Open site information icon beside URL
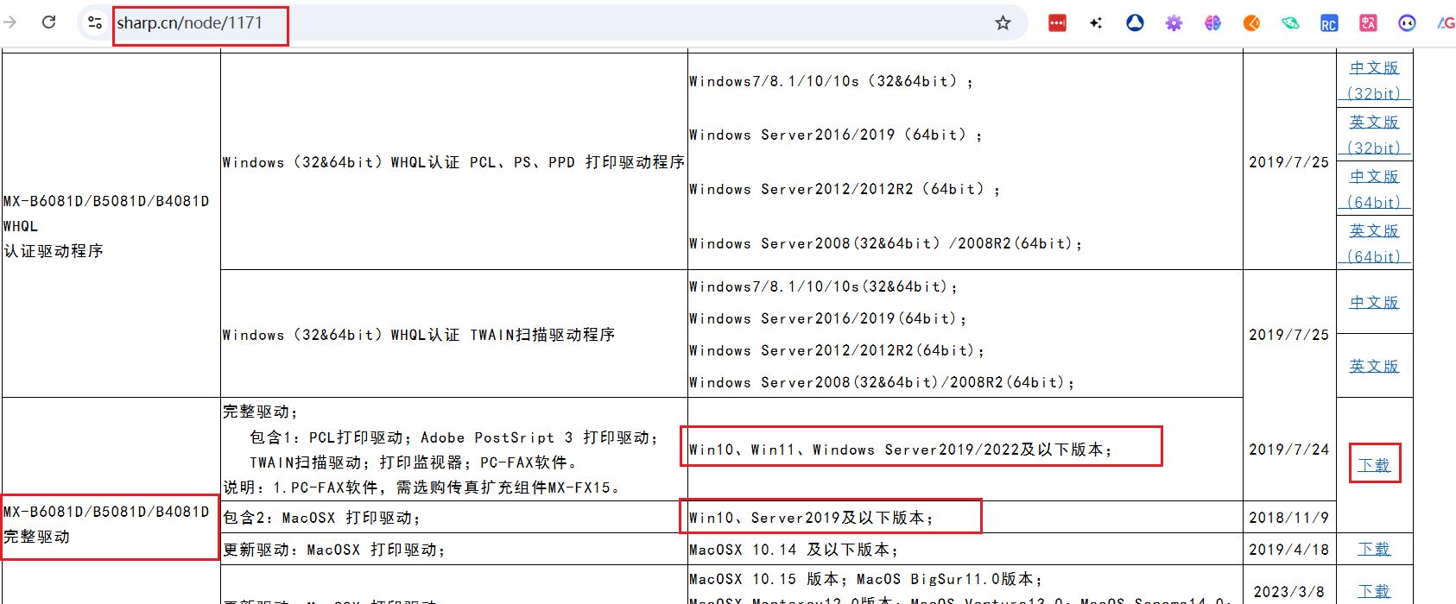This screenshot has width=1456, height=604. pos(95,22)
